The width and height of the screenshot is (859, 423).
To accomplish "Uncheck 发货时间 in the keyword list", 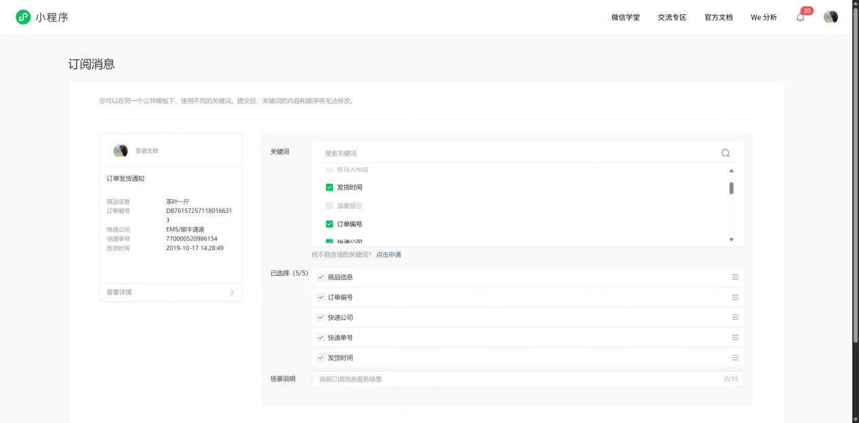I will (x=329, y=187).
